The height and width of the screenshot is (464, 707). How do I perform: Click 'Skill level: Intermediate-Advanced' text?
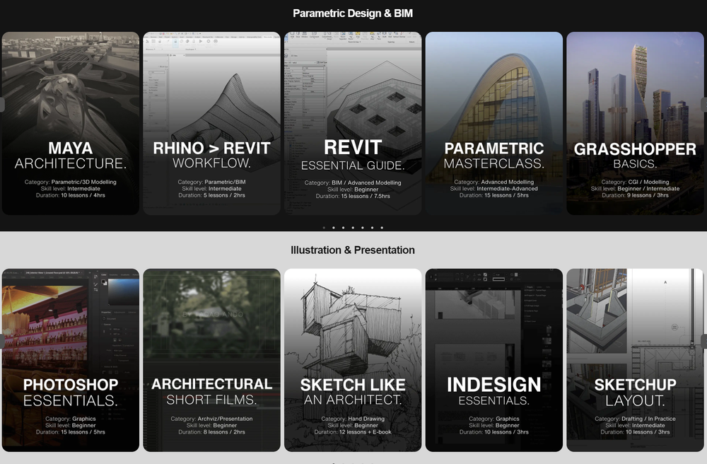[494, 188]
